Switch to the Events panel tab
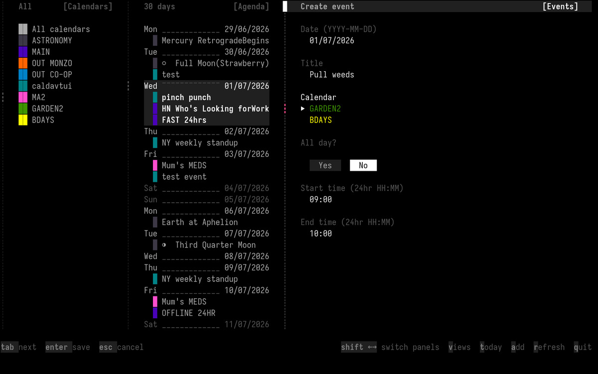This screenshot has width=598, height=374. click(560, 6)
